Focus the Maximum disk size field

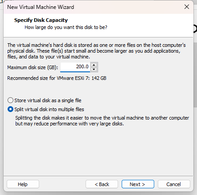click(75, 67)
